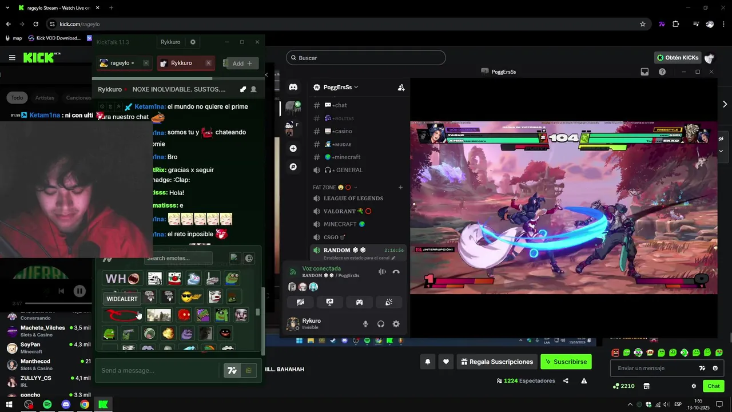The height and width of the screenshot is (412, 732).
Task: Click Send a message input in KickTalk
Action: coord(157,370)
